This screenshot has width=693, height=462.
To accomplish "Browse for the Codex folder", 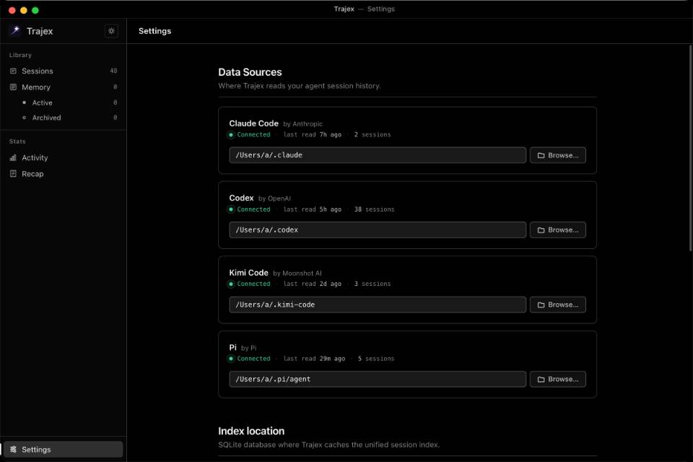I will click(x=558, y=230).
